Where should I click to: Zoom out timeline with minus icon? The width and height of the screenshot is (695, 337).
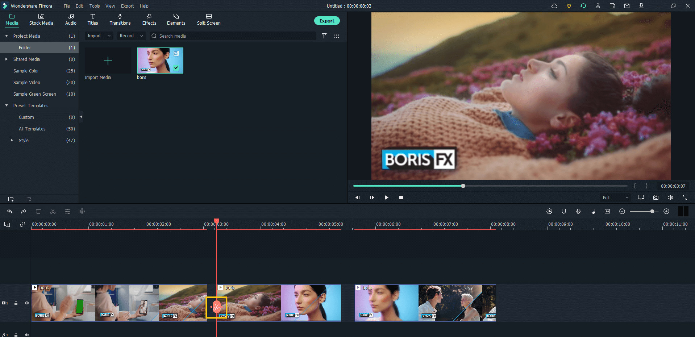point(622,211)
